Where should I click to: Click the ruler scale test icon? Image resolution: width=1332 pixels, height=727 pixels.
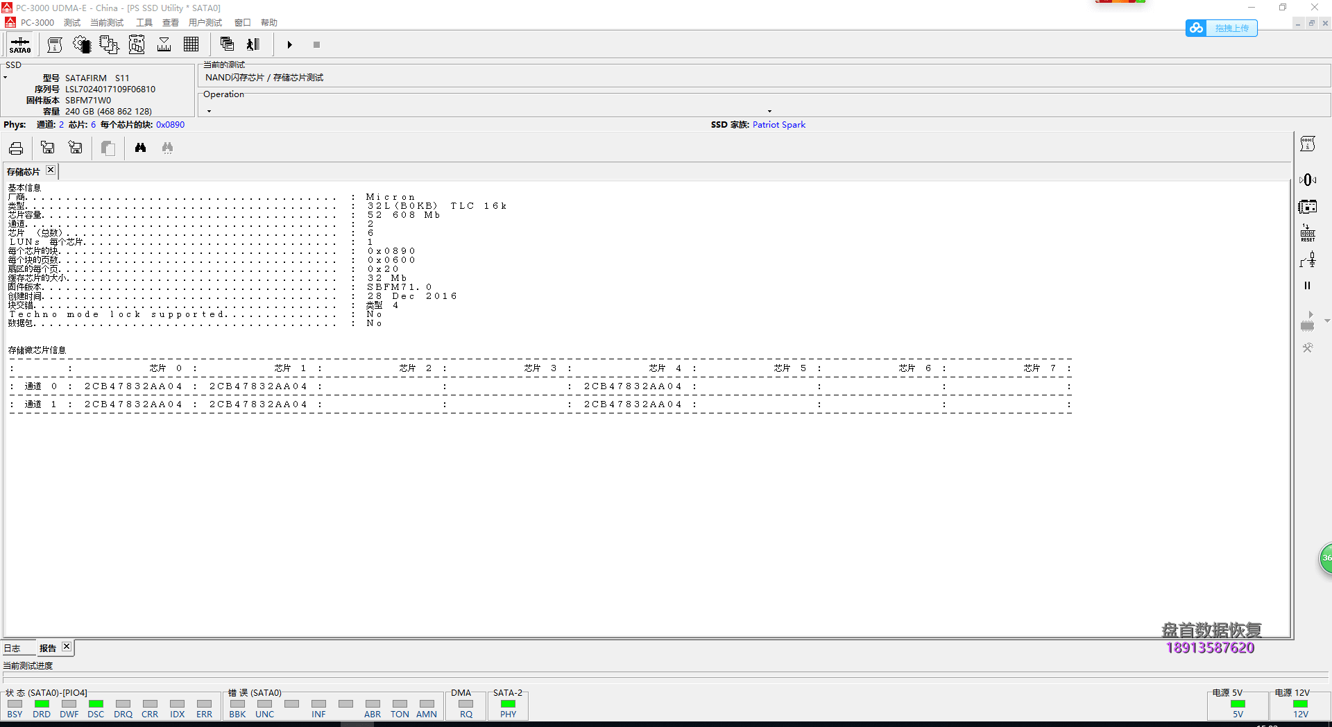(x=164, y=45)
